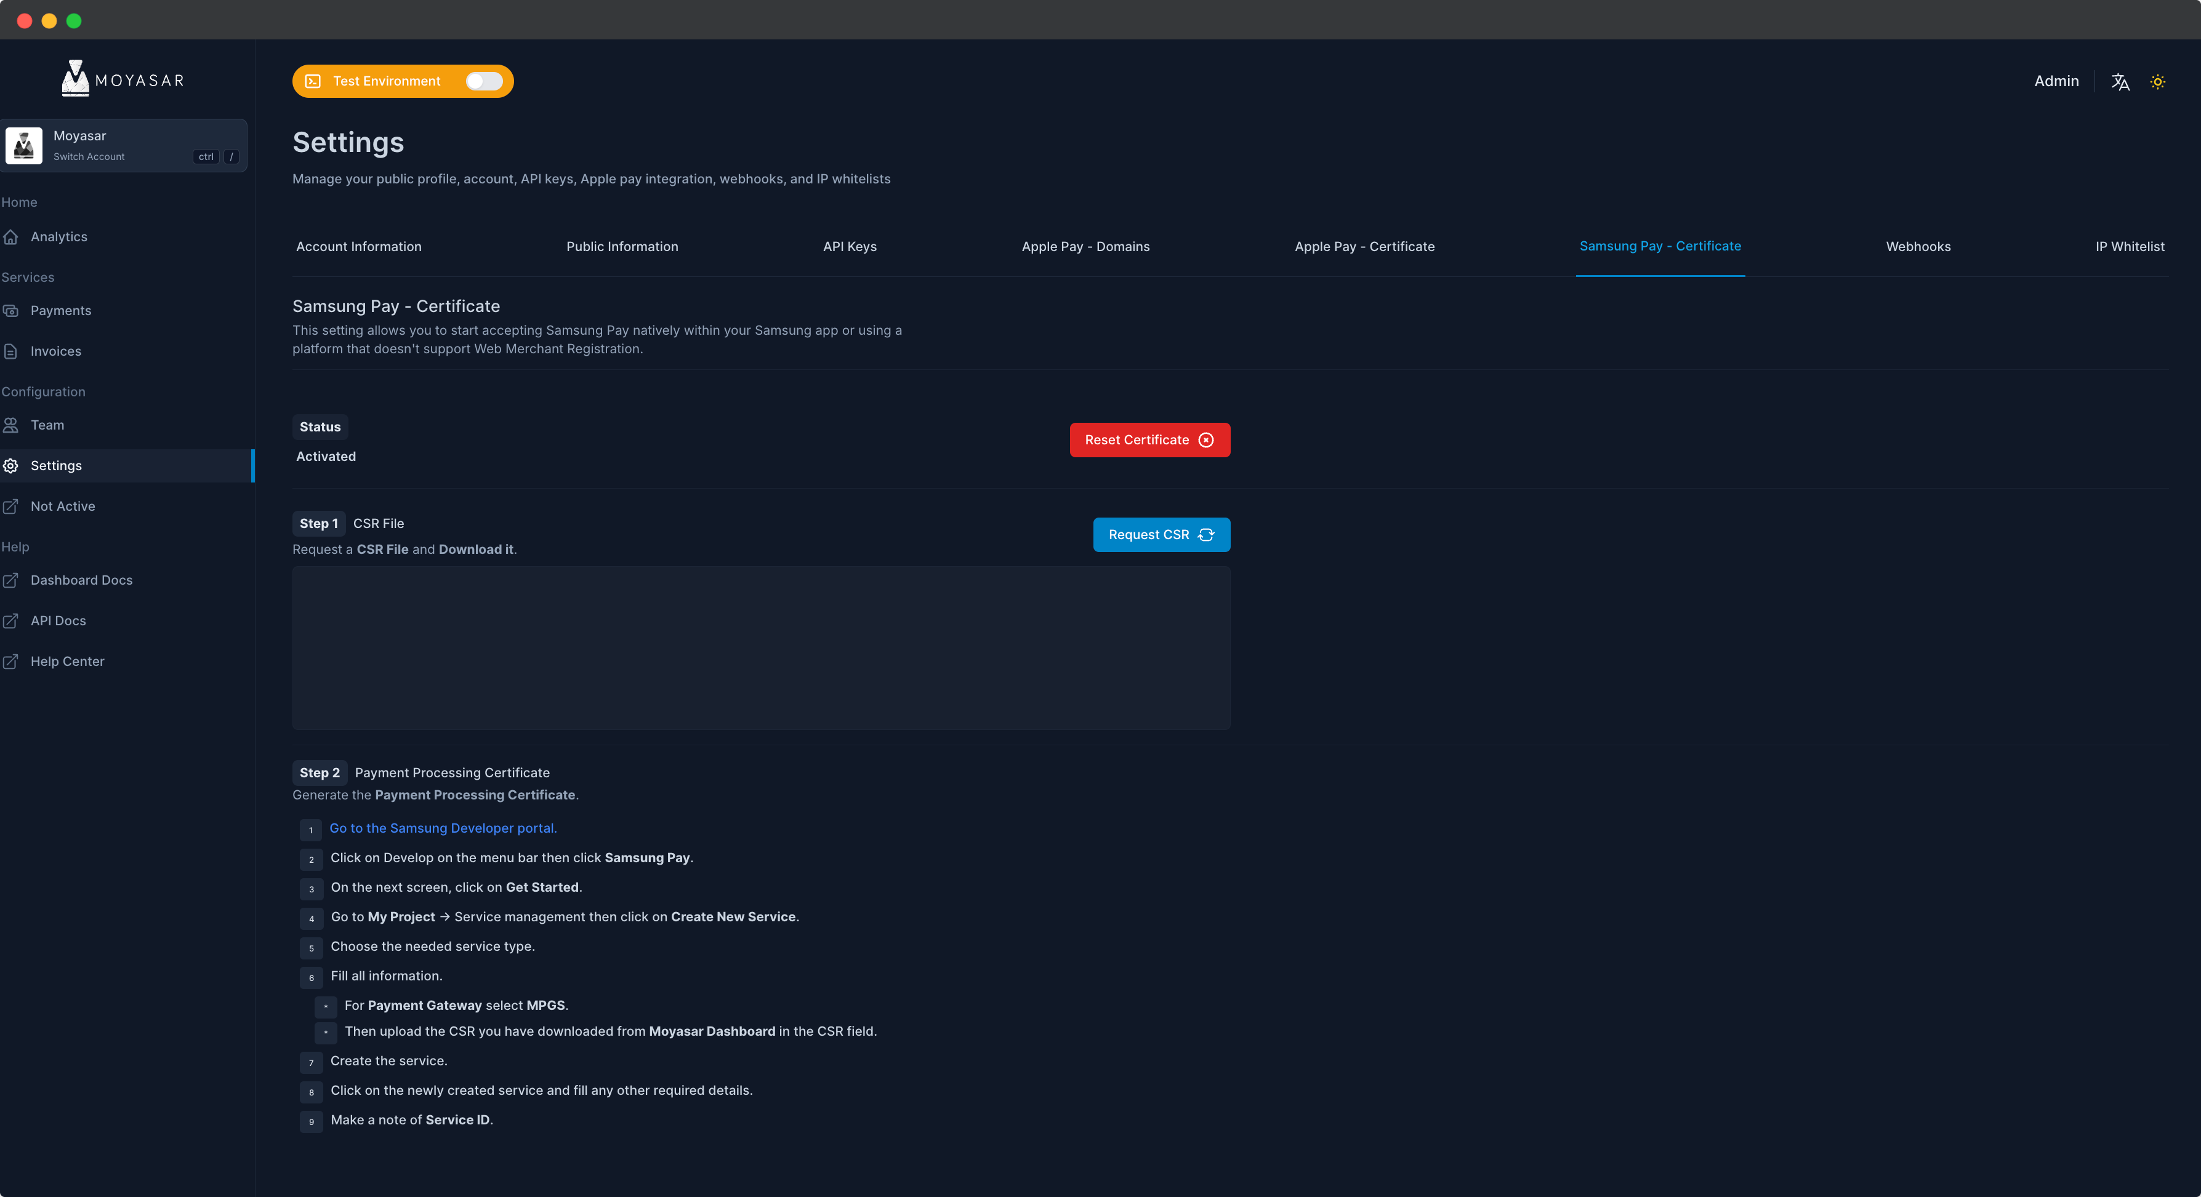2201x1197 pixels.
Task: Open Invoices in the sidebar
Action: (55, 351)
